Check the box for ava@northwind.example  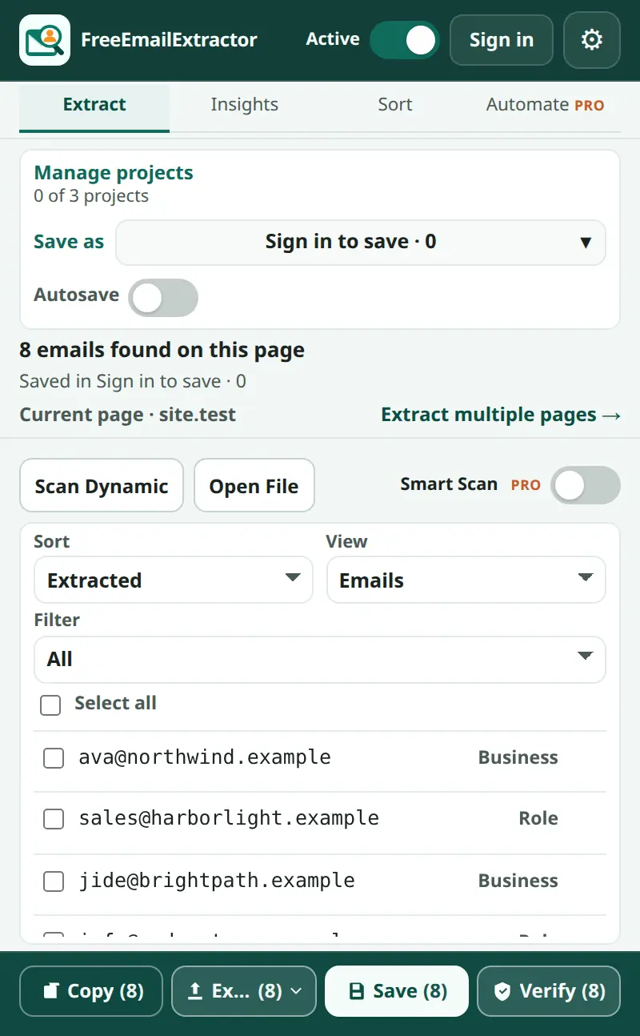pos(54,758)
